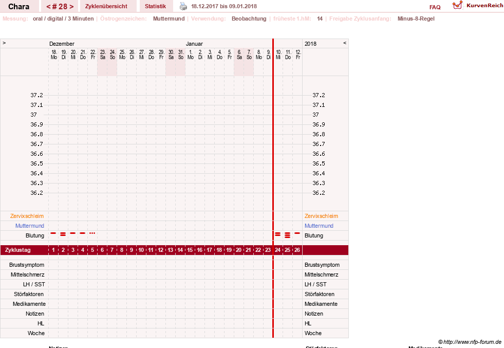Screen dimensions: 504x348
Task: Click the left Brustsymptom row label
Action: (27, 265)
